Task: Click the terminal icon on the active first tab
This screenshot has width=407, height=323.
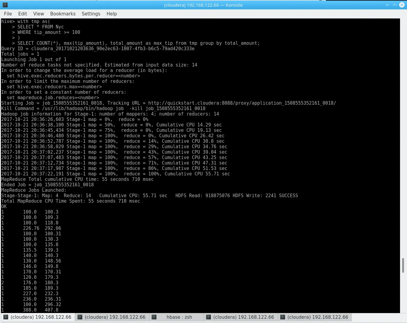Action: point(5,317)
